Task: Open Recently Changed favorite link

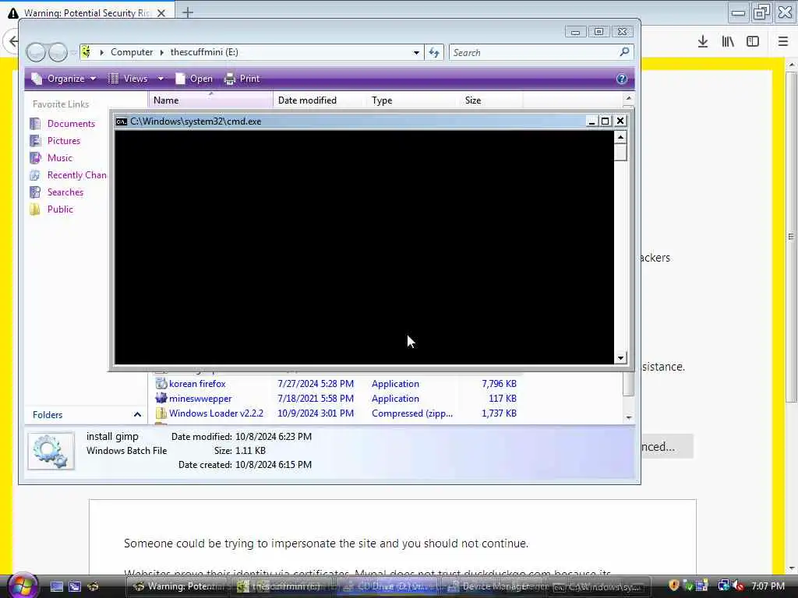Action: (76, 175)
